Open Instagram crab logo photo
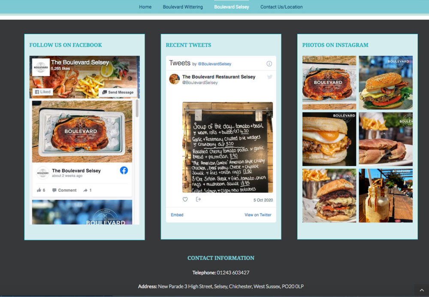This screenshot has height=297, width=429. (x=329, y=83)
